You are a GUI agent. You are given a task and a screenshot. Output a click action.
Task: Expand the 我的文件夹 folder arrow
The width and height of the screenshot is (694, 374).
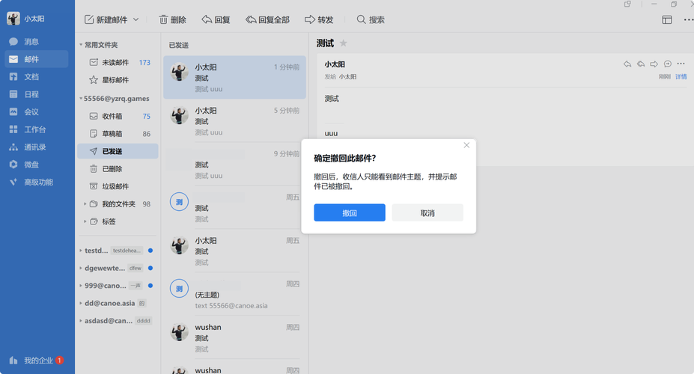coord(85,203)
